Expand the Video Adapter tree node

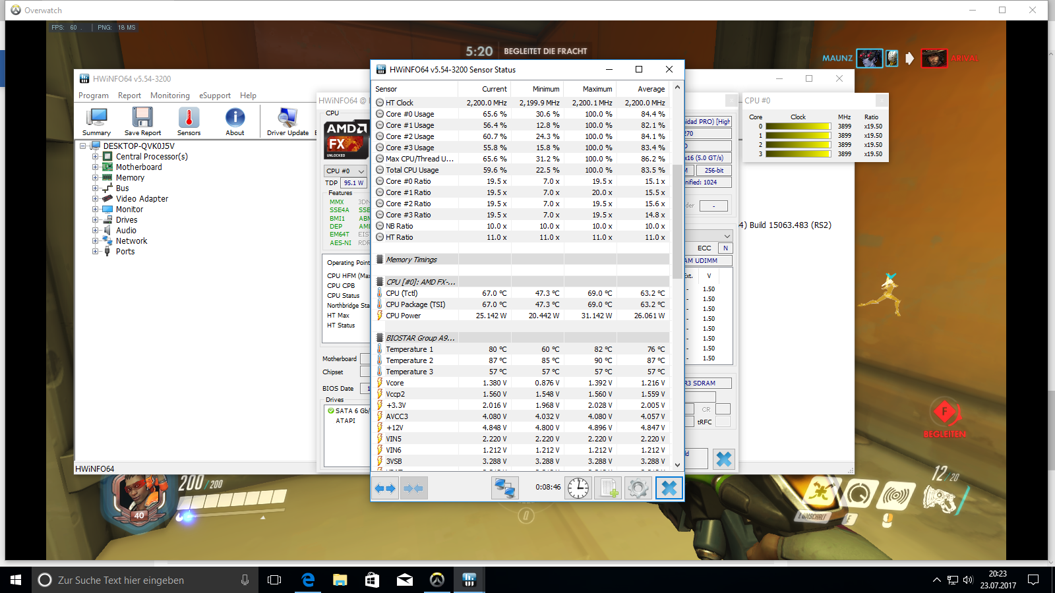click(x=96, y=199)
